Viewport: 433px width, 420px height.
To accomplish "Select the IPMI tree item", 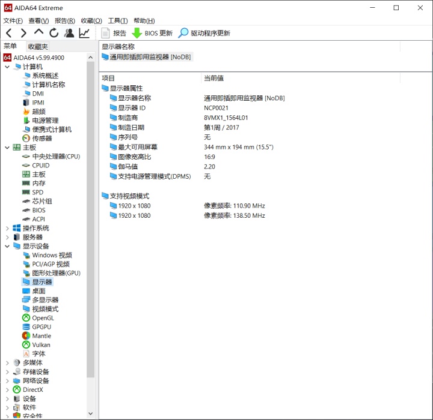I will click(34, 103).
